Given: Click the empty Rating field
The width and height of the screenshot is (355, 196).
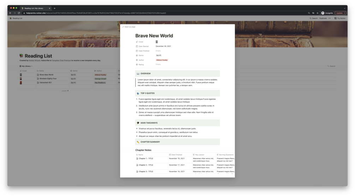Looking at the screenshot, I should pyautogui.click(x=158, y=64).
